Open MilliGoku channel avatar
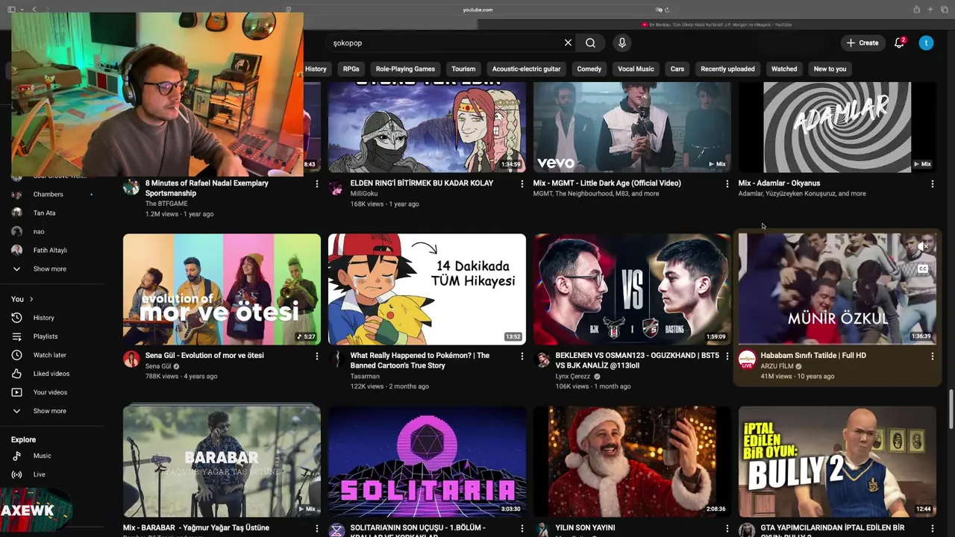 click(x=336, y=187)
